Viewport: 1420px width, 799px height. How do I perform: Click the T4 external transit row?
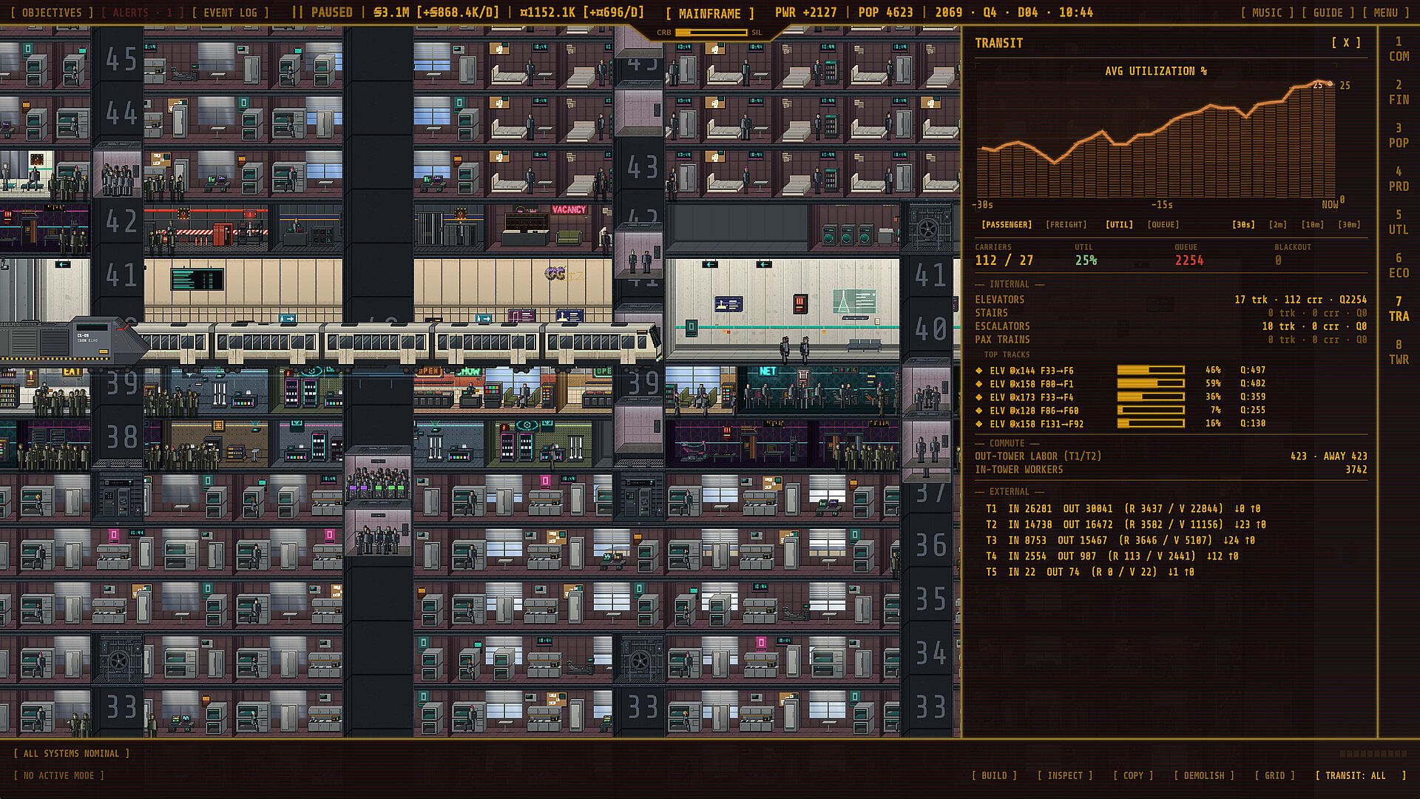(x=1112, y=556)
